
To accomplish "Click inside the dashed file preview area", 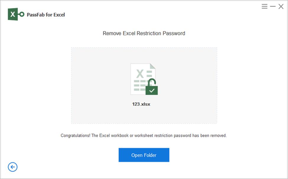I will pyautogui.click(x=144, y=86).
